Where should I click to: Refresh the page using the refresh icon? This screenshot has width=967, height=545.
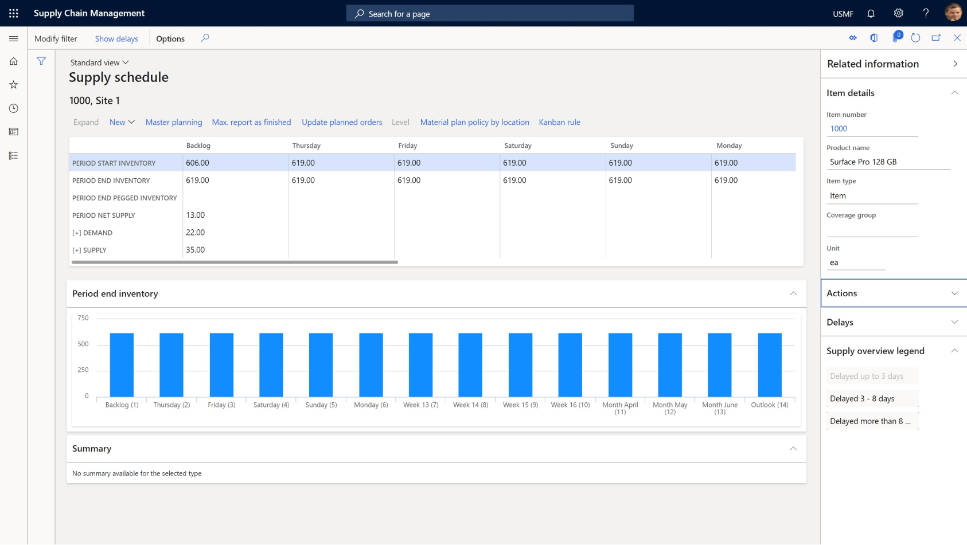pyautogui.click(x=915, y=38)
